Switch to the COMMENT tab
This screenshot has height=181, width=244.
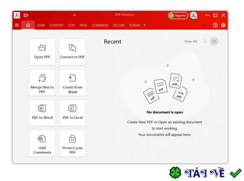coord(100,25)
